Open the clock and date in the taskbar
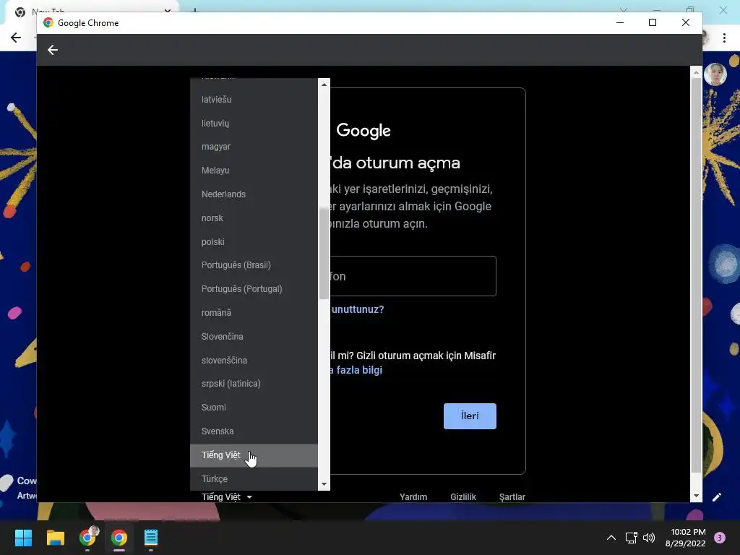The image size is (740, 555). (x=685, y=538)
